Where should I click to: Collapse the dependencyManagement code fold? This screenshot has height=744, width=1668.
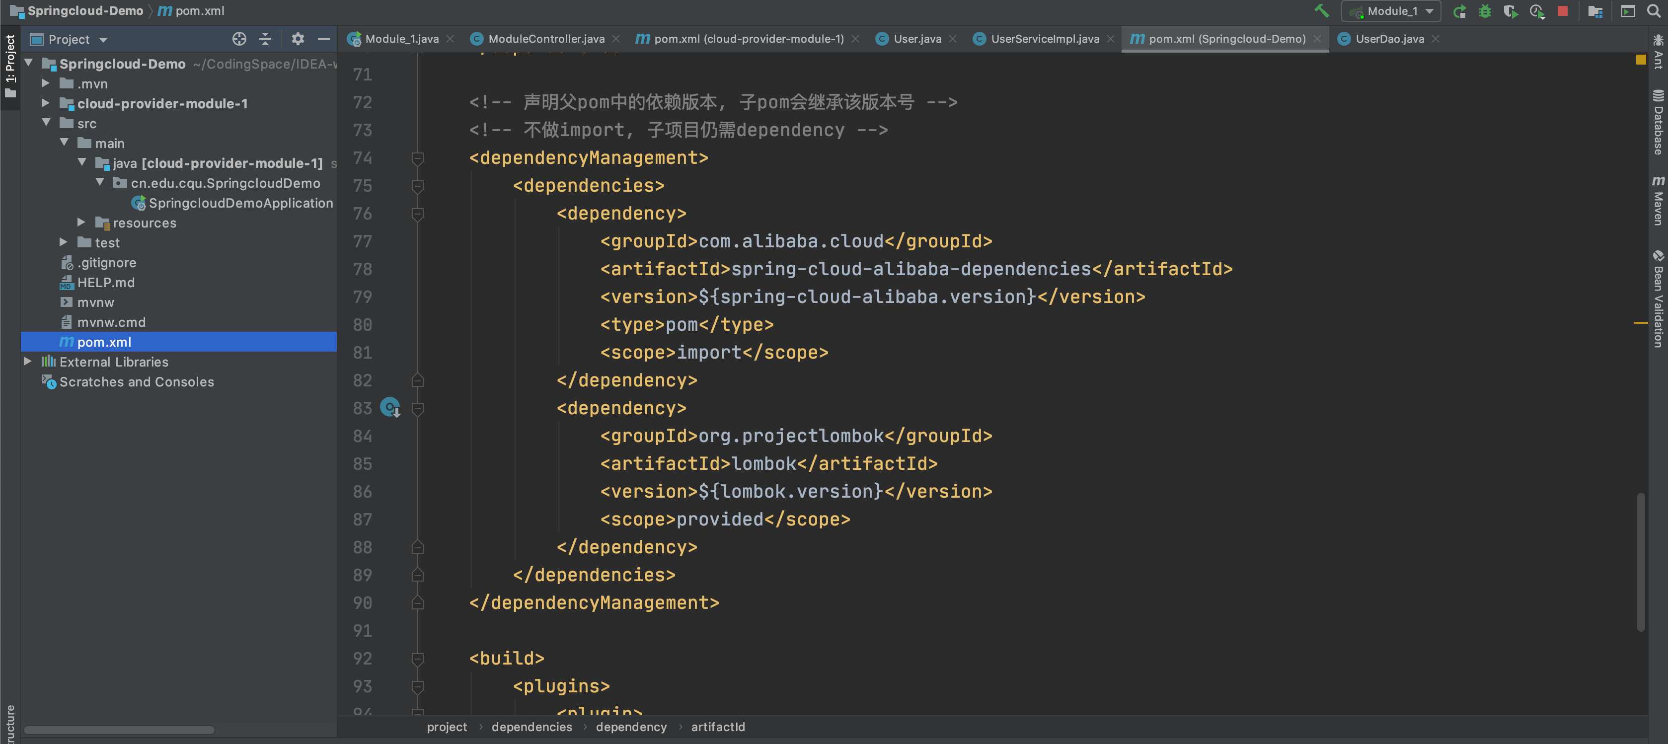click(x=418, y=158)
